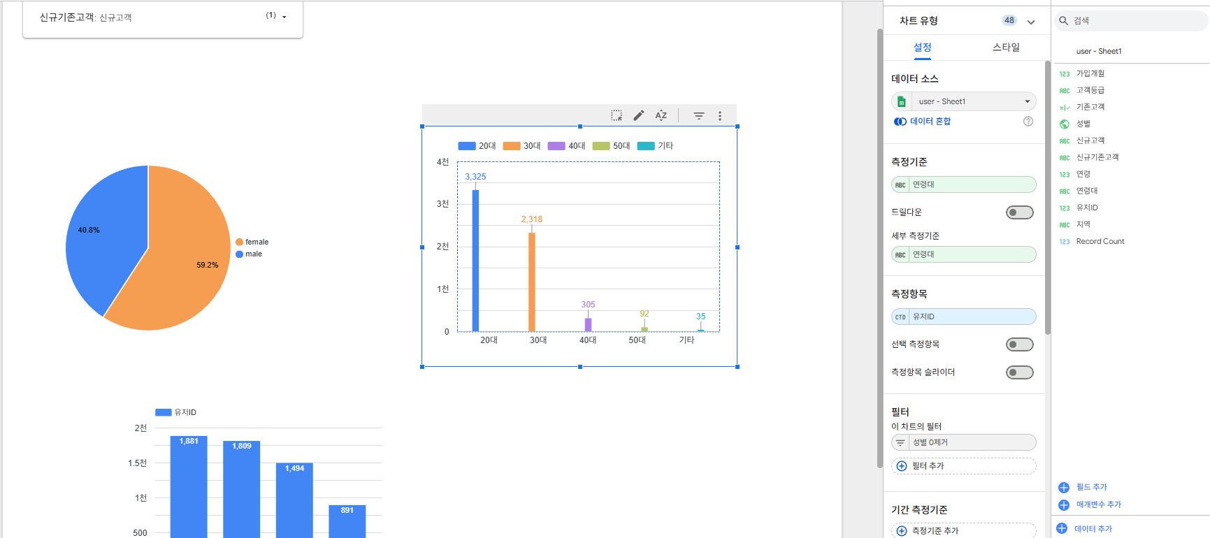
Task: Open the AZ sort icon on chart toolbar
Action: [661, 115]
